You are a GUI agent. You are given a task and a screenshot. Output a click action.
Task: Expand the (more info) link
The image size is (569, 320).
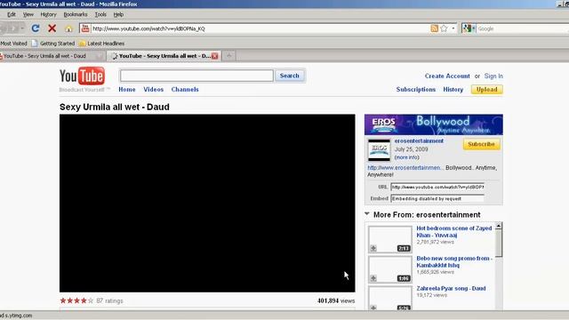point(407,157)
